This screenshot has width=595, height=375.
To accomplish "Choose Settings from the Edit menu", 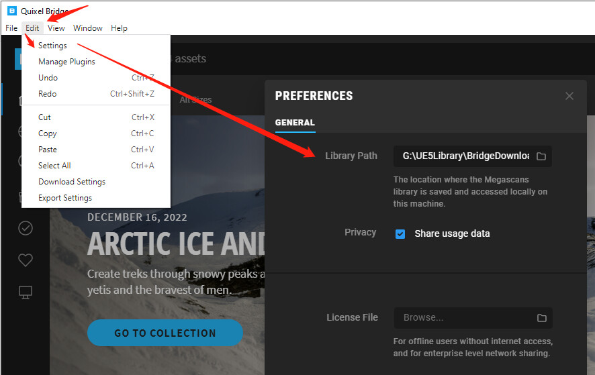I will (x=52, y=46).
